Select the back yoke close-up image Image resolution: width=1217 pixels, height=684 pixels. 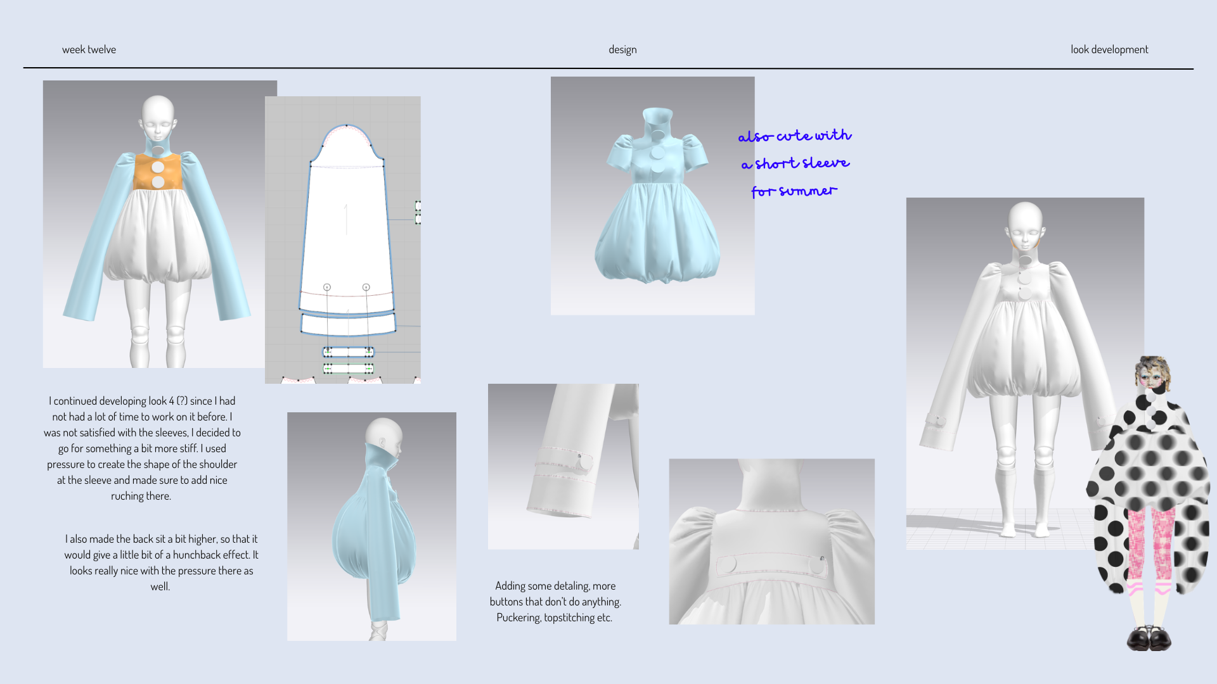(x=772, y=541)
